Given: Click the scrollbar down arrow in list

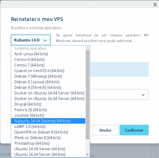Looking at the screenshot, I should pyautogui.click(x=88, y=155).
